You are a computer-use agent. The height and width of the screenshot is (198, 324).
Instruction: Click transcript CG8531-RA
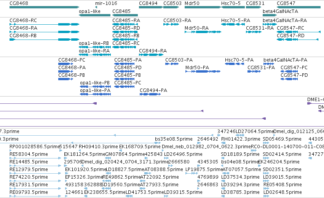(x=254, y=32)
